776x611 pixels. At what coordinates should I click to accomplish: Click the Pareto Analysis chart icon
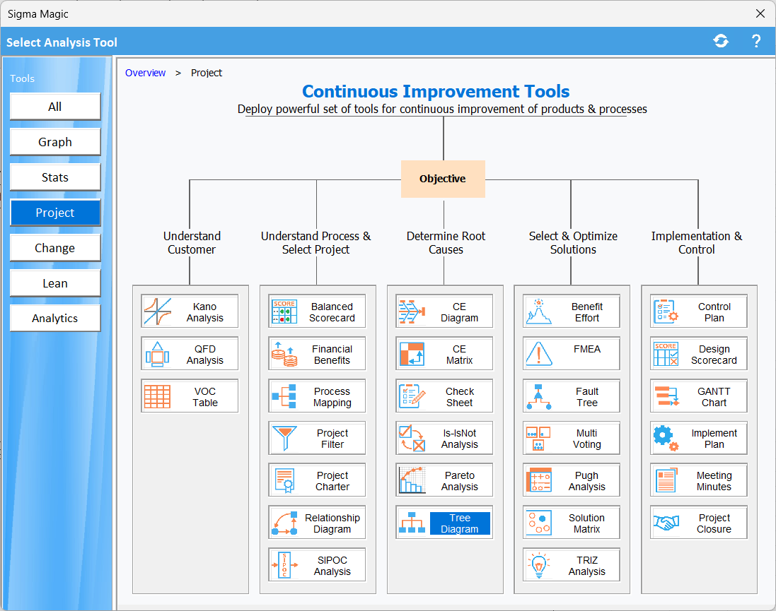(x=412, y=480)
